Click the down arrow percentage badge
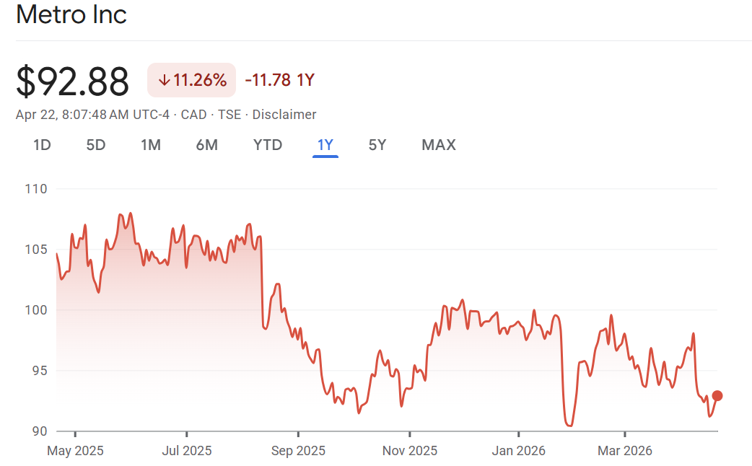Screen dimensions: 752x466 (192, 80)
